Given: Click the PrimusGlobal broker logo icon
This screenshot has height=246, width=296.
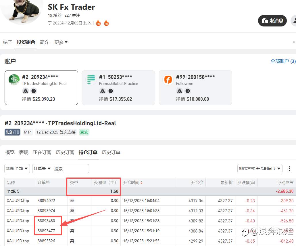Looking at the screenshot, I should tap(91, 79).
